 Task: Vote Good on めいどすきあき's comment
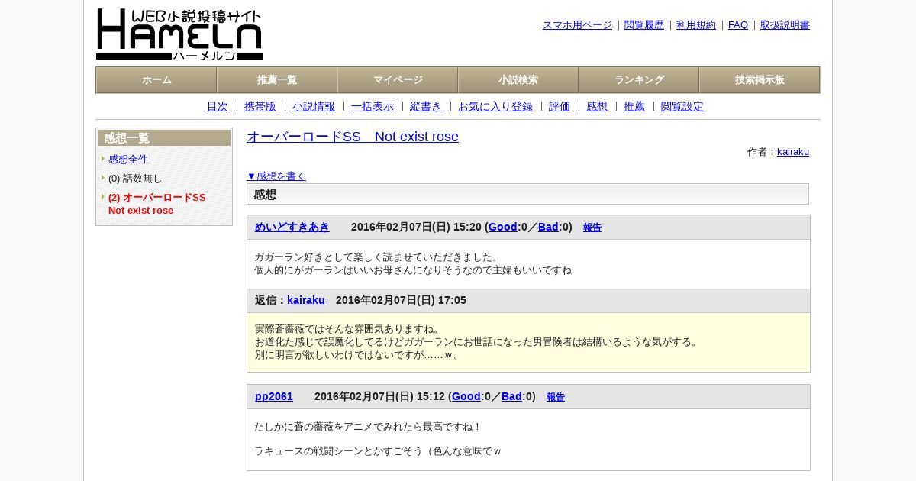503,227
